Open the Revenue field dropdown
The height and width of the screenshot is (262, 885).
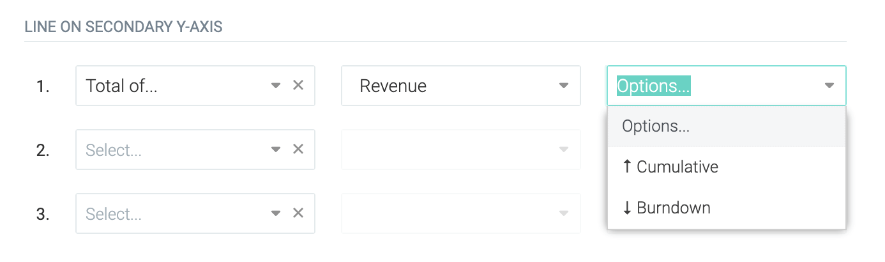(461, 86)
